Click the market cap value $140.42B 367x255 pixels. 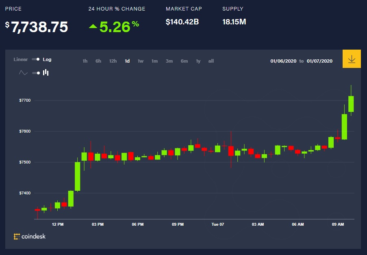tap(182, 22)
